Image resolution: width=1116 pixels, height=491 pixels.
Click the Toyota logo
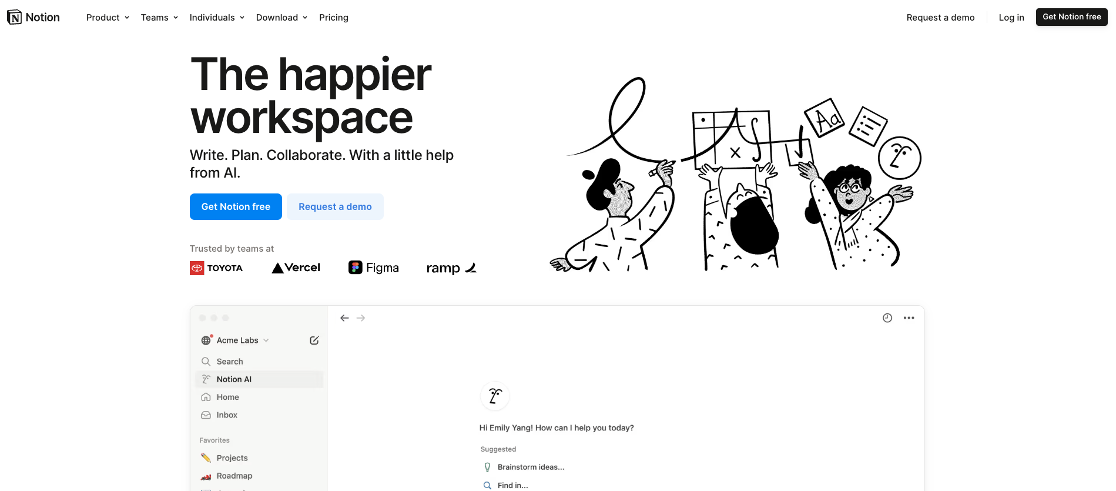click(216, 268)
